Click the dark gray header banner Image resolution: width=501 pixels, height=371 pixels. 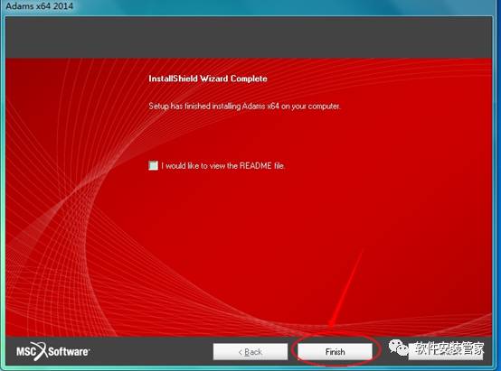249,37
